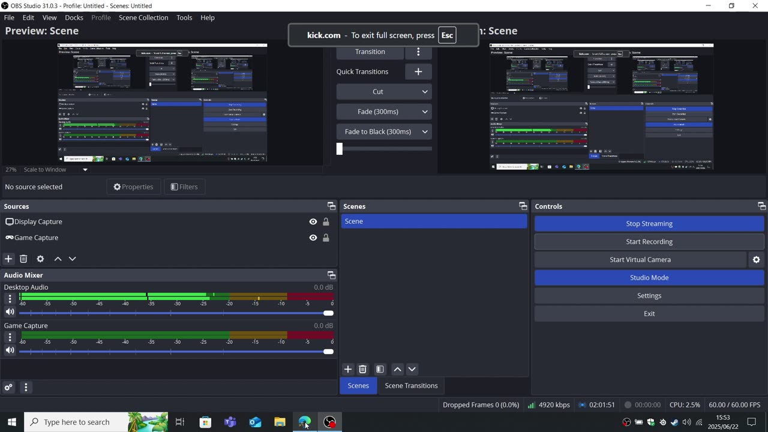Toggle Game Capture visibility eye
Image resolution: width=768 pixels, height=432 pixels.
coord(313,238)
